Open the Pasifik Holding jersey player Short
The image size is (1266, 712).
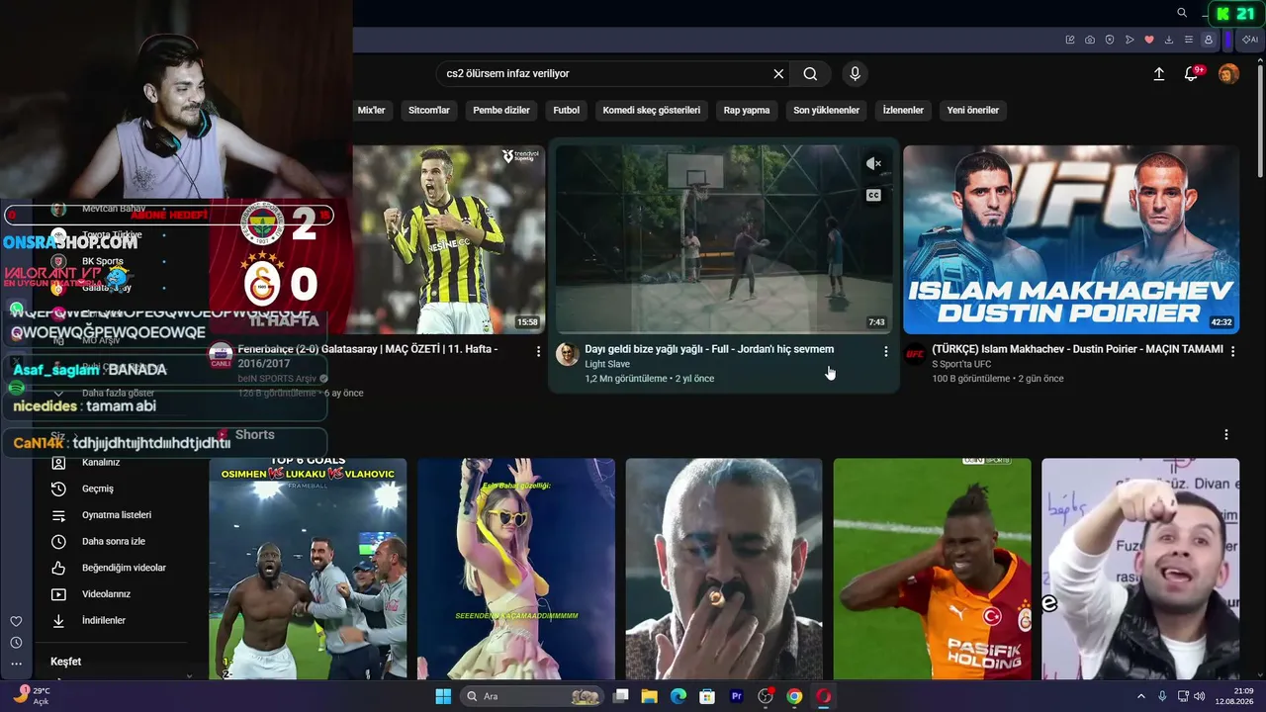[932, 569]
